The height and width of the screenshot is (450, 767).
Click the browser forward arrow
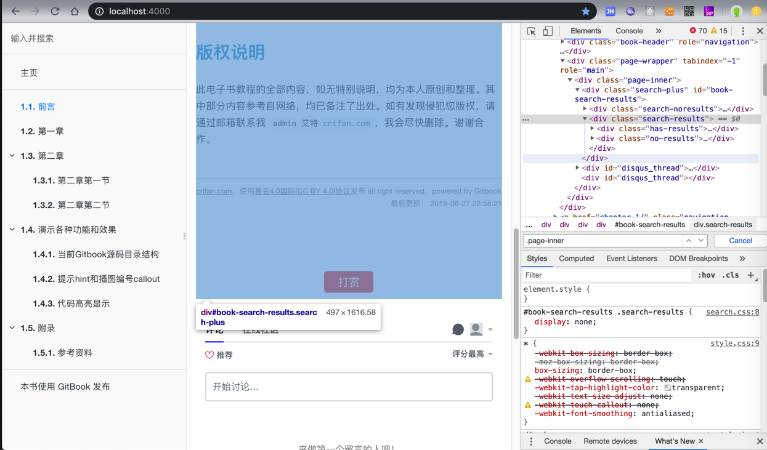(35, 11)
